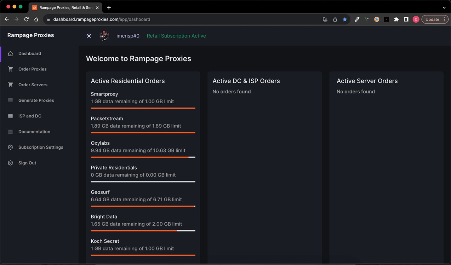This screenshot has height=265, width=451.
Task: Select the Dashboard home icon in the sidebar
Action: click(x=11, y=53)
